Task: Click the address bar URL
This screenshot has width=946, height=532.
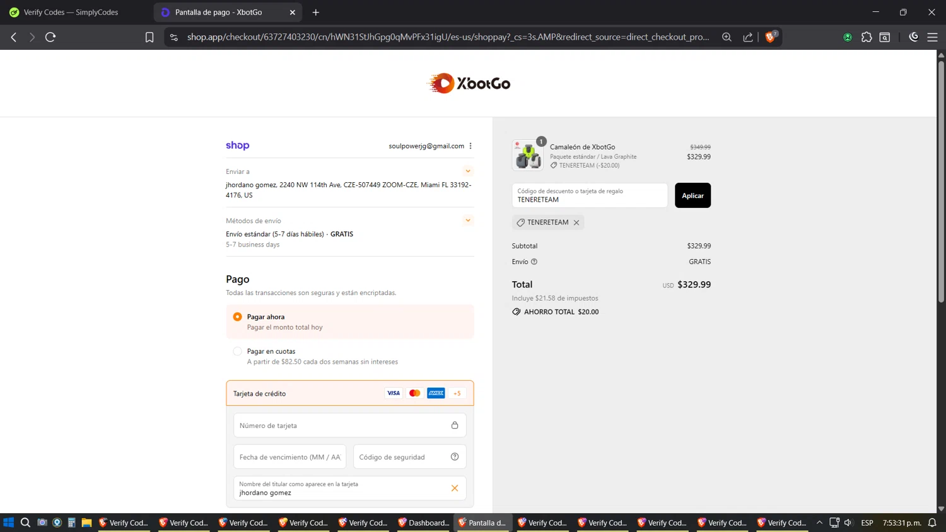Action: [x=448, y=37]
